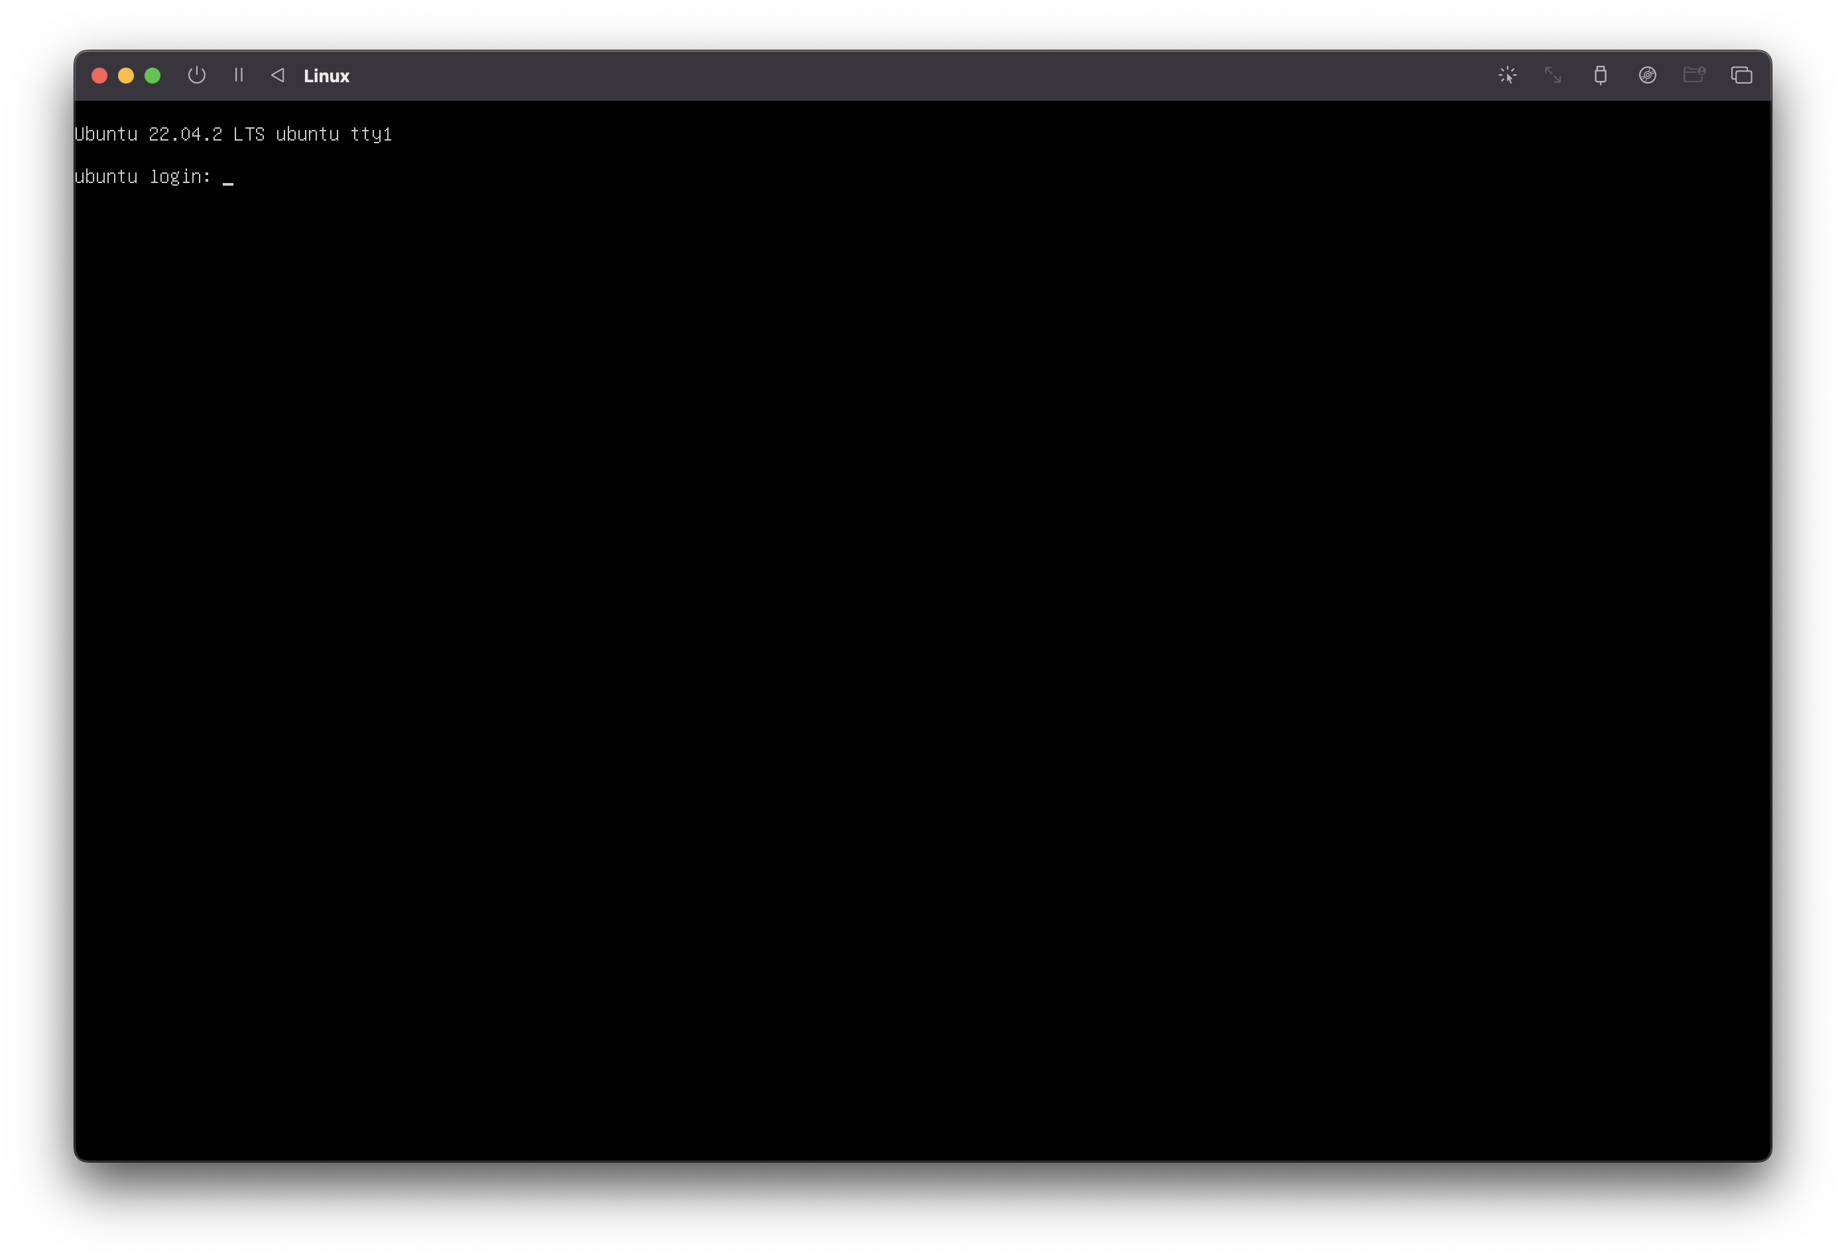This screenshot has width=1846, height=1260.
Task: Click the resize display arrows icon
Action: coord(1553,76)
